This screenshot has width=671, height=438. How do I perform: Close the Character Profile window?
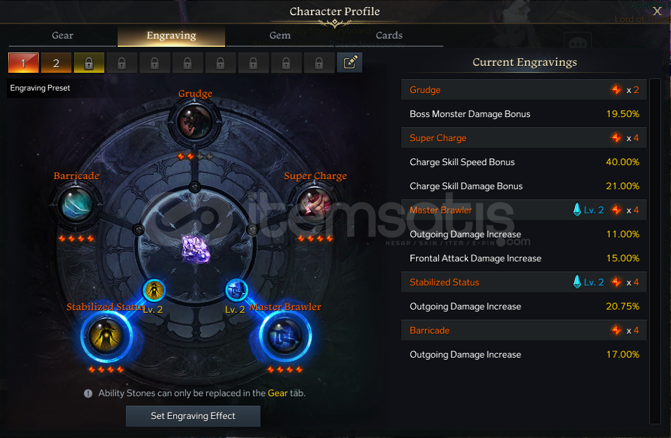click(x=657, y=11)
